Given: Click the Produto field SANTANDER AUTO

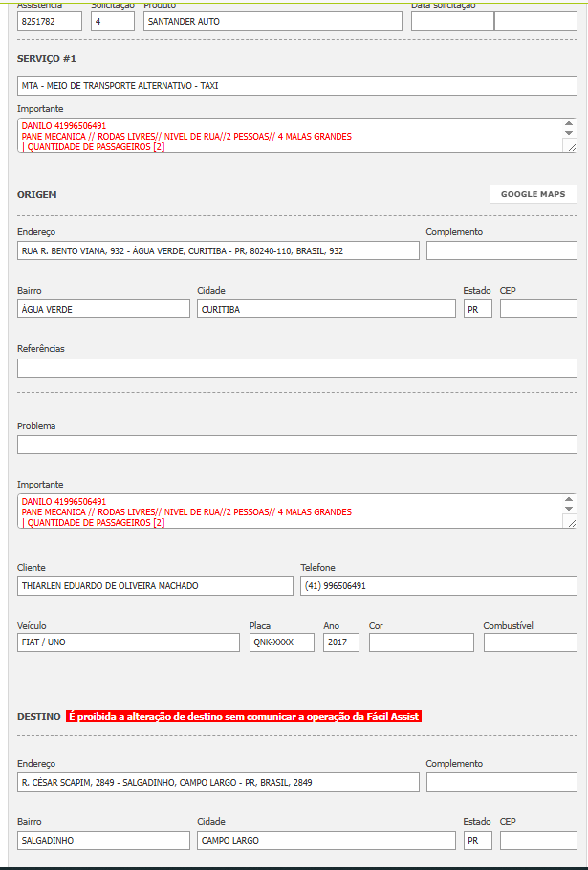Looking at the screenshot, I should pos(272,21).
